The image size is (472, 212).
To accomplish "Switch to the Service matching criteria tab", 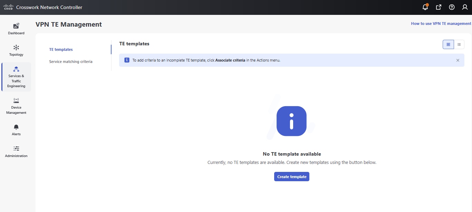I will click(x=71, y=61).
